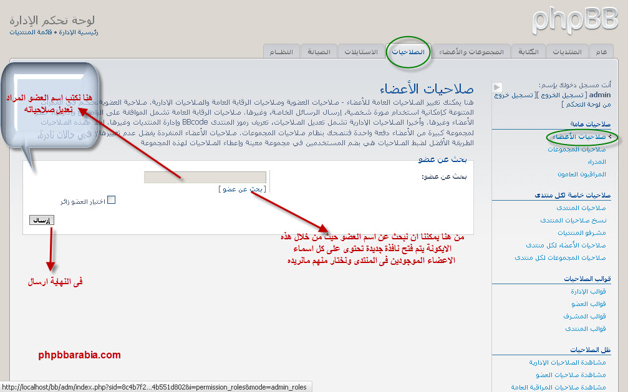Open 'رئيسية الإدارة' header link
Image resolution: width=628 pixels, height=392 pixels.
(79, 32)
